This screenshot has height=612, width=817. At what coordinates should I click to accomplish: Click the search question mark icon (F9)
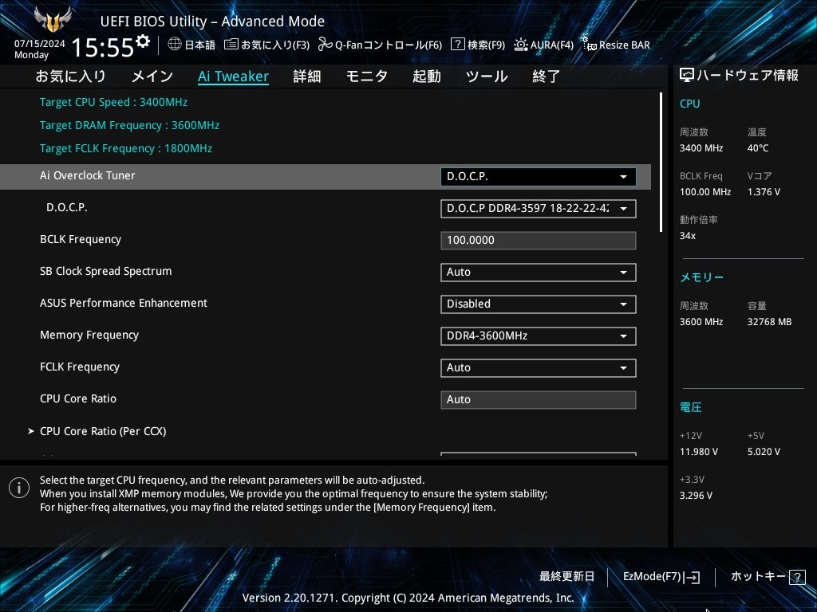[457, 45]
